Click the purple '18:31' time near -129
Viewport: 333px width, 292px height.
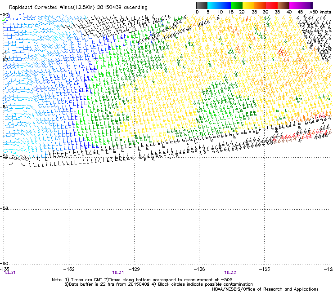coord(118,273)
